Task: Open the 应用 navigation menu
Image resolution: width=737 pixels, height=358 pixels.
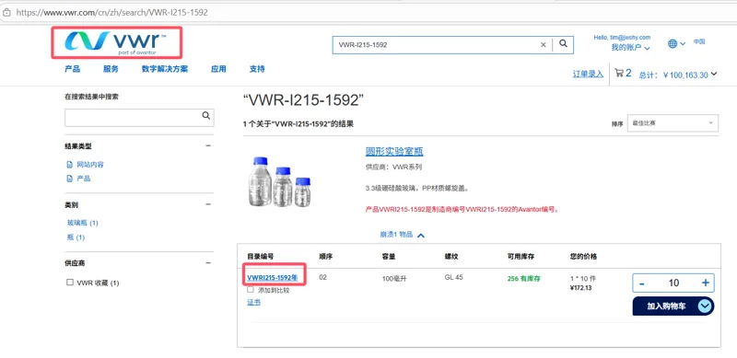Action: coord(218,69)
